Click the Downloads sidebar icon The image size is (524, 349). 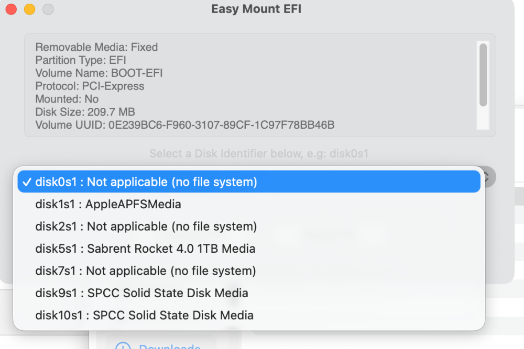coord(123,346)
